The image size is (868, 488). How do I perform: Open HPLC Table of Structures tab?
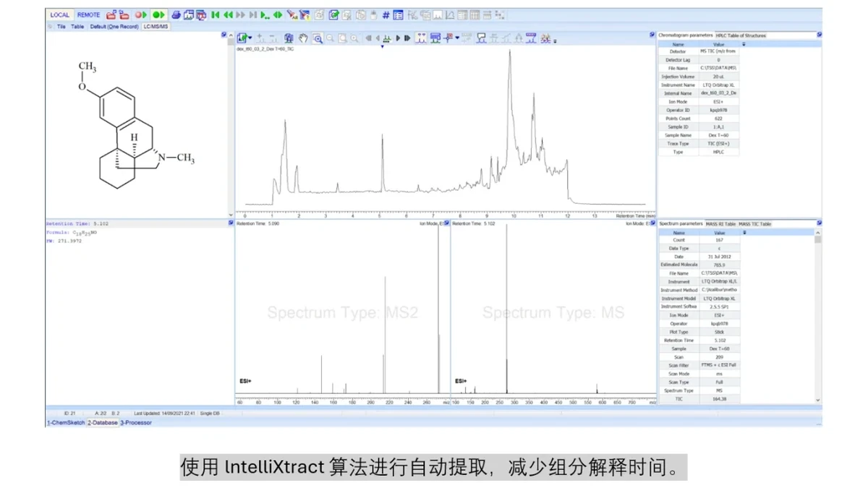[x=741, y=35]
